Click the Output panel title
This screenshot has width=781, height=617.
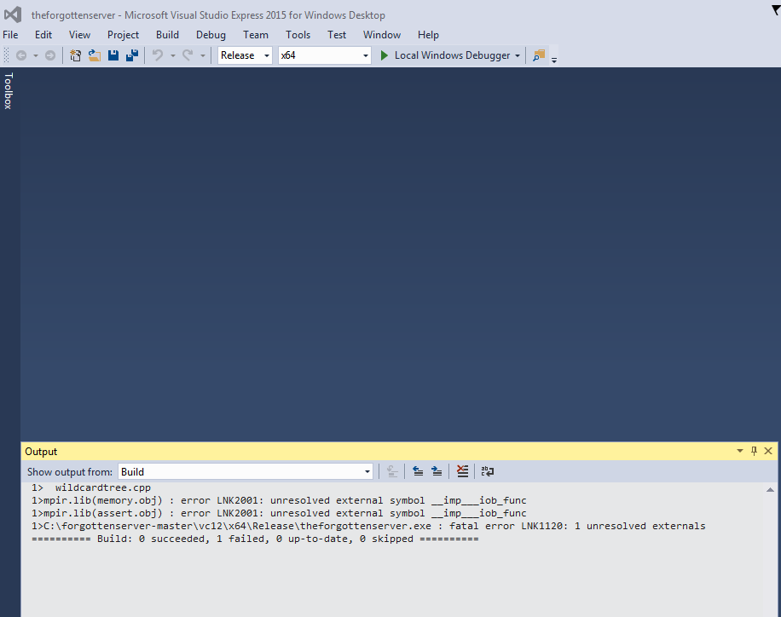point(41,452)
